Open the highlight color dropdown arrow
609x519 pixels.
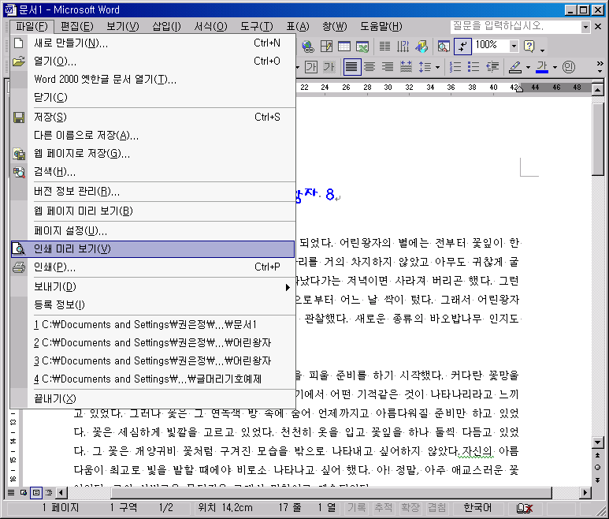point(528,67)
